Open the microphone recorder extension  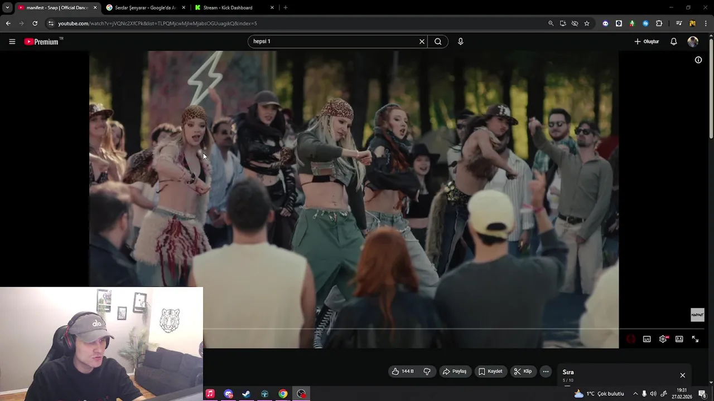[632, 23]
